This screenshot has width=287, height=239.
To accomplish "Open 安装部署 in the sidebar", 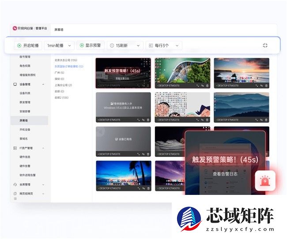I will pos(25,111).
